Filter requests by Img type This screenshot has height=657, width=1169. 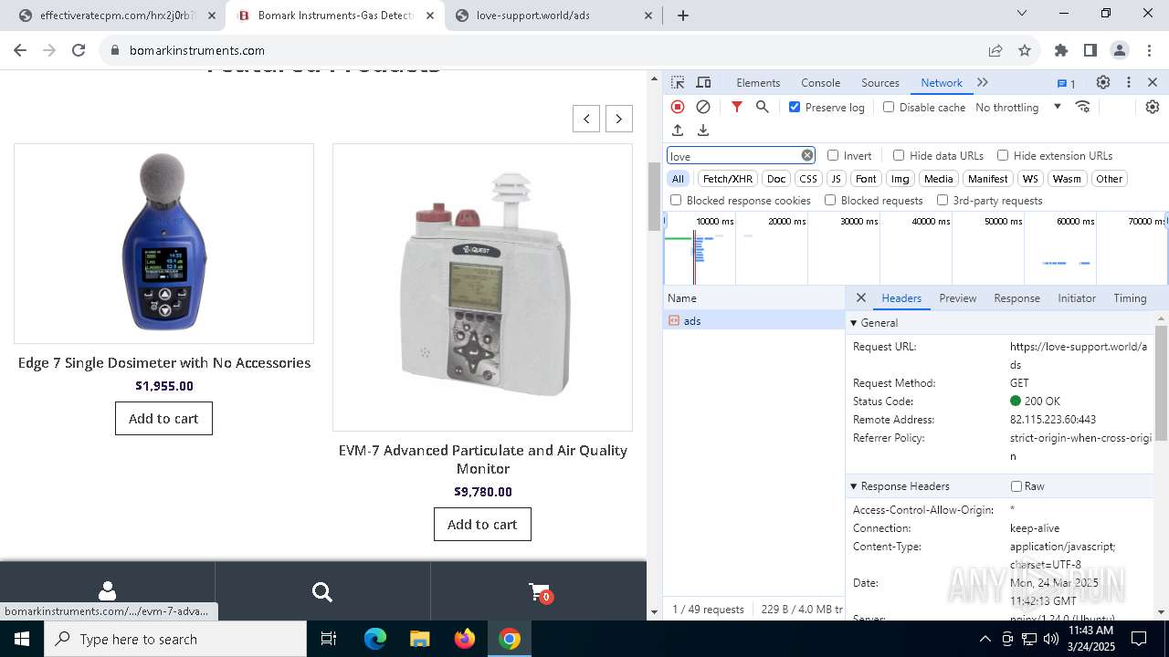point(900,179)
